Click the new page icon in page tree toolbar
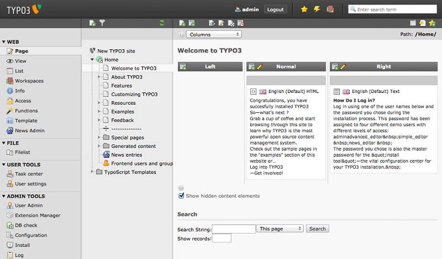The width and height of the screenshot is (442, 259). click(x=92, y=23)
